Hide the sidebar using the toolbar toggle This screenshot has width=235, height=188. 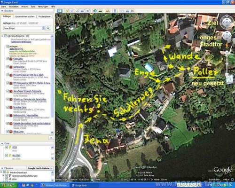point(60,11)
